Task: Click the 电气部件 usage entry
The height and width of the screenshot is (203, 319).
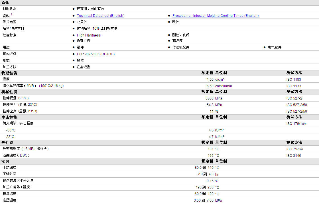Action: [x=275, y=47]
